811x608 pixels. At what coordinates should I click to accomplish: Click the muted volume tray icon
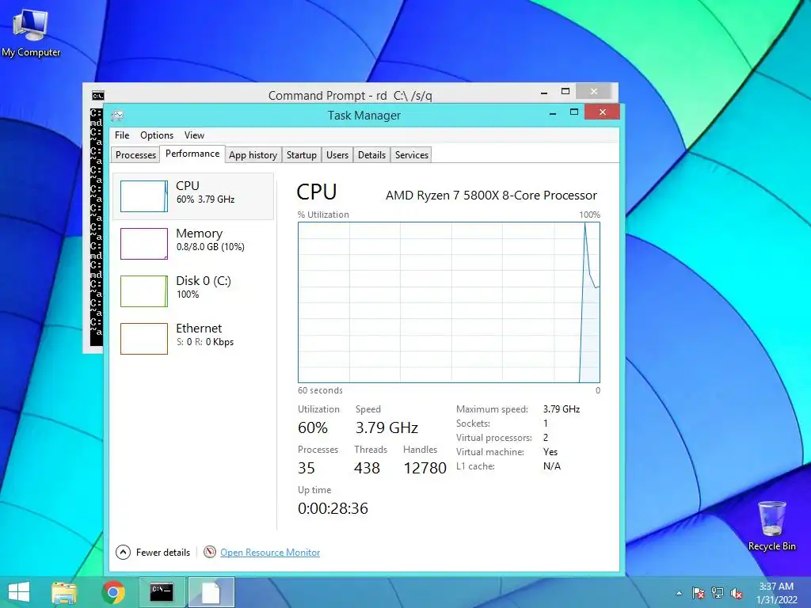[737, 593]
